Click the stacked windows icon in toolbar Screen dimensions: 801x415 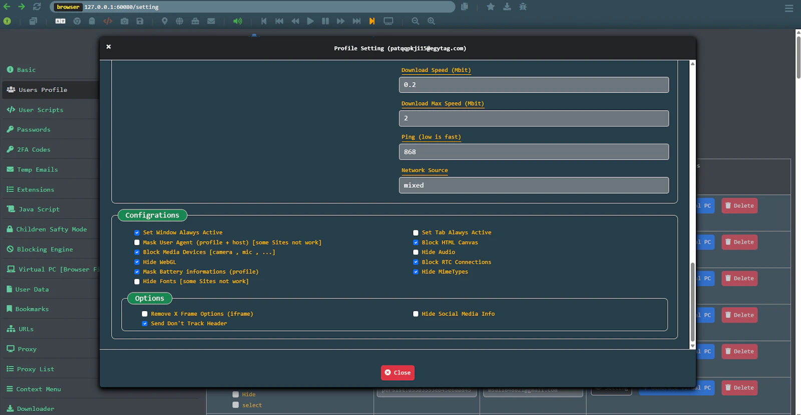click(33, 21)
